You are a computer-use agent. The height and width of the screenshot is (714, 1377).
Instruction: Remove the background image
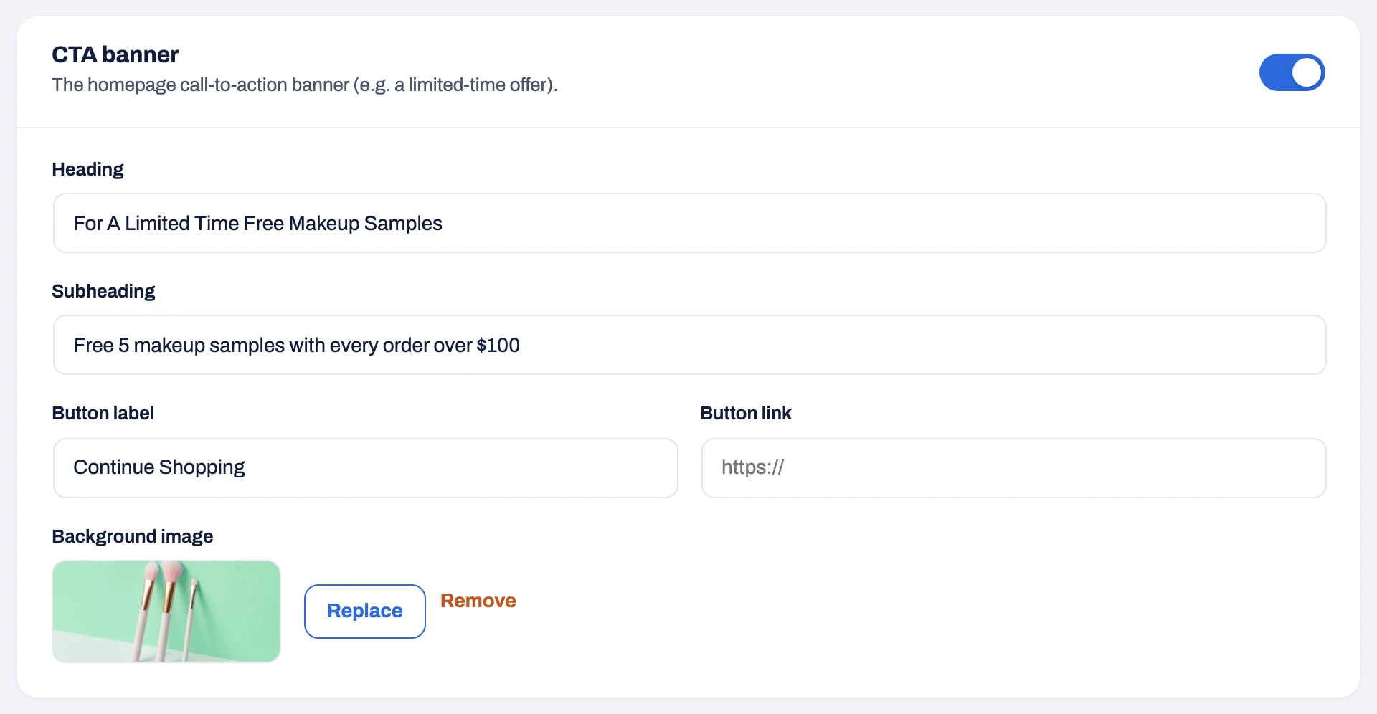(478, 601)
